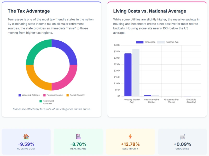
Task: Click the ELECTRICITY card caption
Action: 130,149
